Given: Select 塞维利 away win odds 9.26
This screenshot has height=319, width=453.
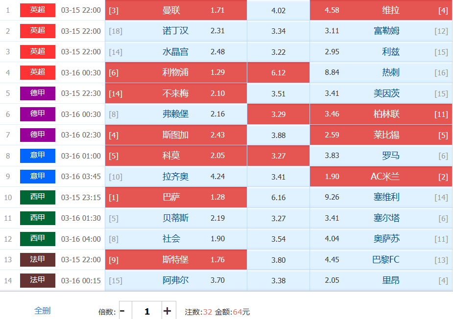Looking at the screenshot, I should point(381,198).
